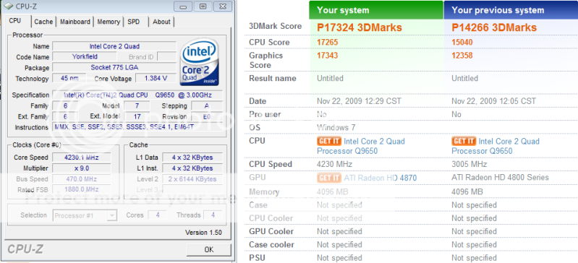The width and height of the screenshot is (578, 263).
Task: Switch to the CPU tab
Action: click(14, 21)
